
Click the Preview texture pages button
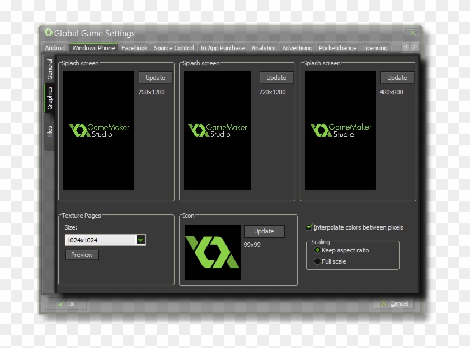(82, 255)
